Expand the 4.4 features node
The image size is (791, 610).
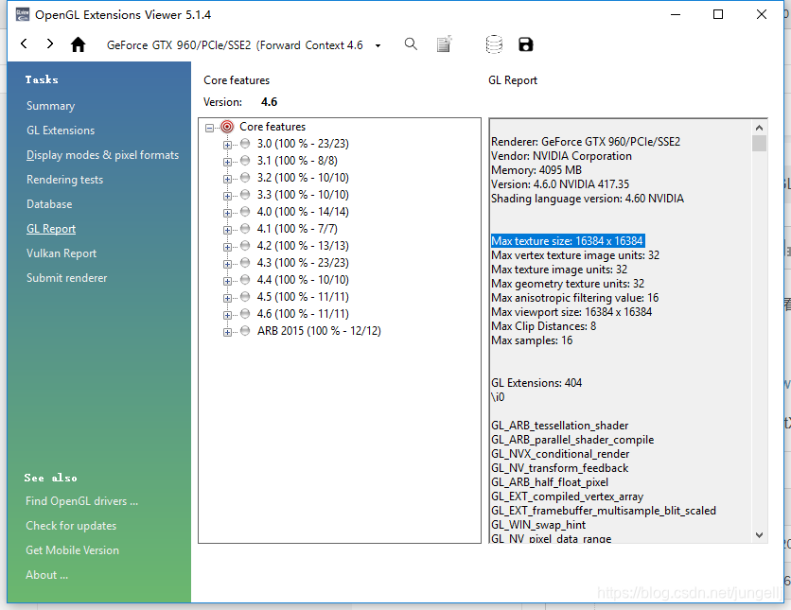tap(227, 281)
